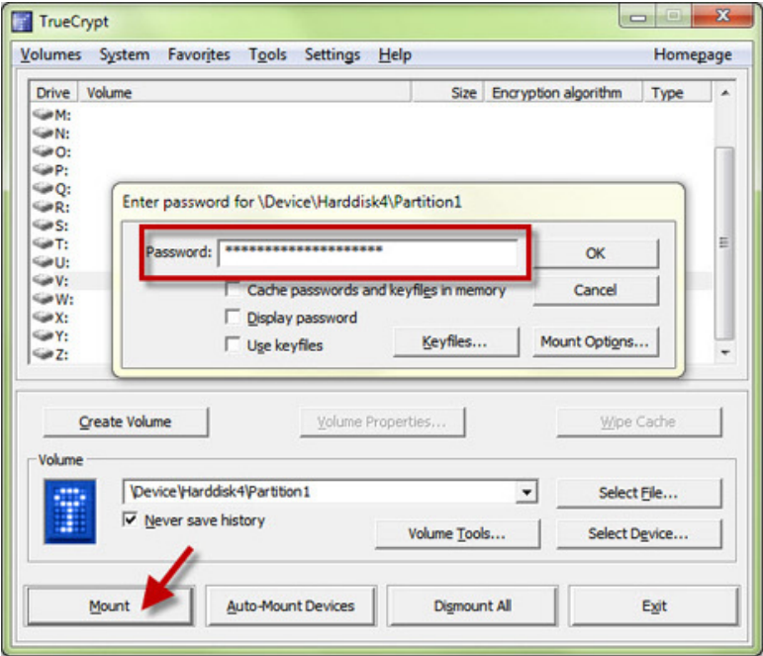The width and height of the screenshot is (763, 656).
Task: Open the Keyfiles... dialog
Action: click(456, 341)
